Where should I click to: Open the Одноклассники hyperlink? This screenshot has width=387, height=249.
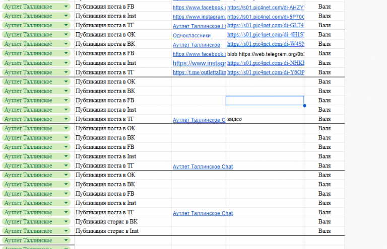tap(191, 36)
